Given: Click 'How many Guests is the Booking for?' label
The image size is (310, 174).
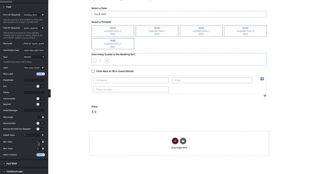Looking at the screenshot, I should coord(113,54).
